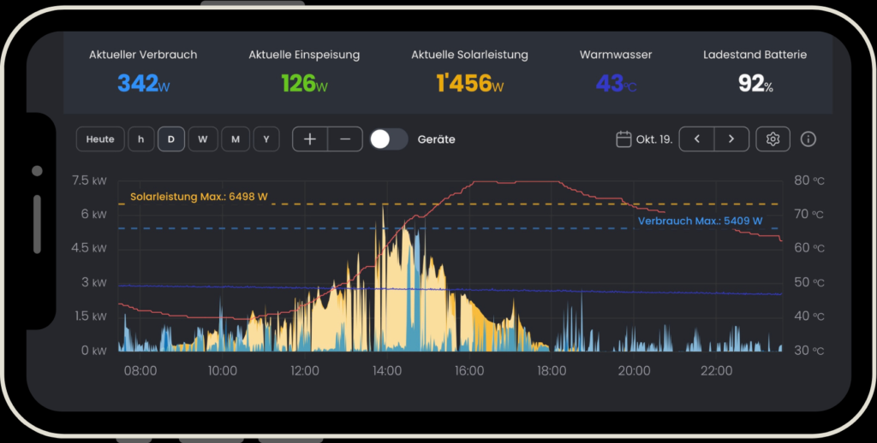The width and height of the screenshot is (877, 443).
Task: Click the info circle icon
Action: point(808,139)
